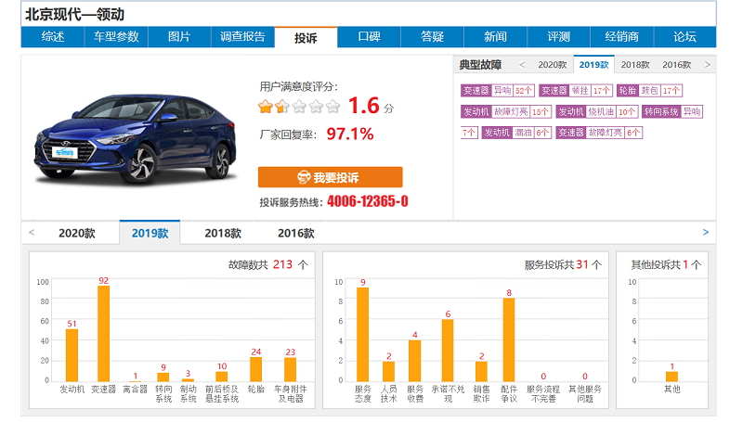Switch to the 评测 tab
Screen dimensions: 743x422
[559, 37]
